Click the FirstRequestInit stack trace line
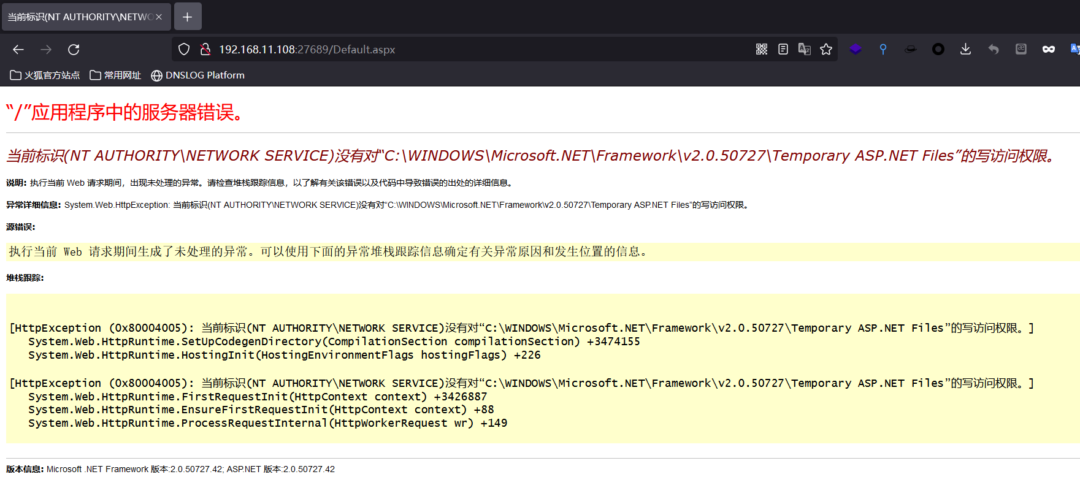Viewport: 1080px width, 504px height. pos(258,397)
